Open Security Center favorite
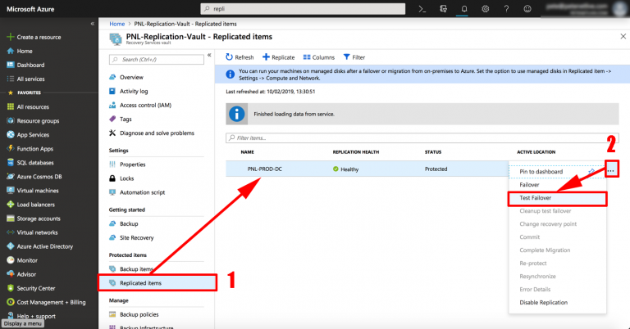The image size is (630, 329). (x=31, y=288)
